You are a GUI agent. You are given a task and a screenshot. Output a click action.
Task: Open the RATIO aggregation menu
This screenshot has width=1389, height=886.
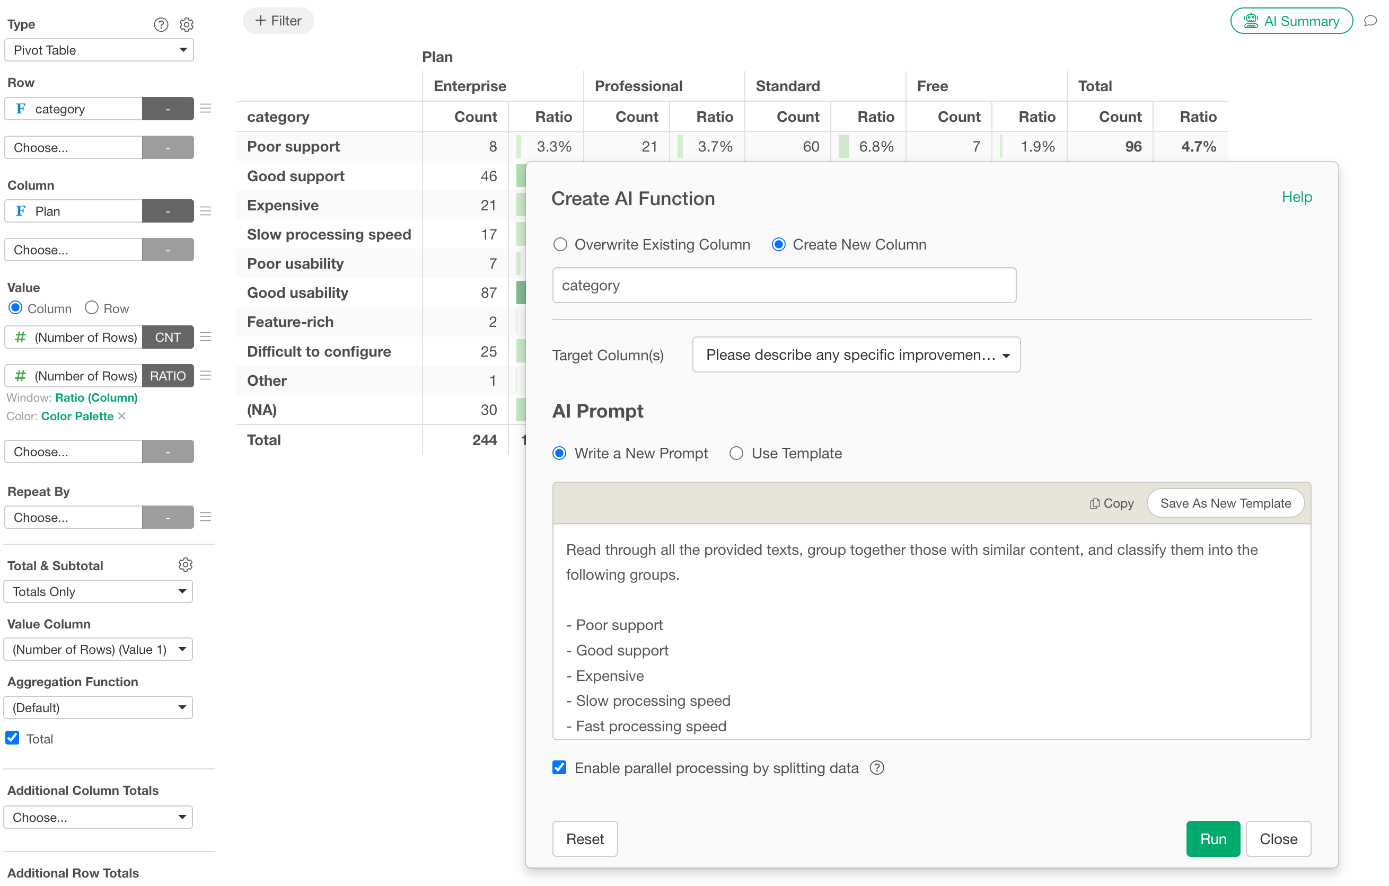[x=168, y=375]
